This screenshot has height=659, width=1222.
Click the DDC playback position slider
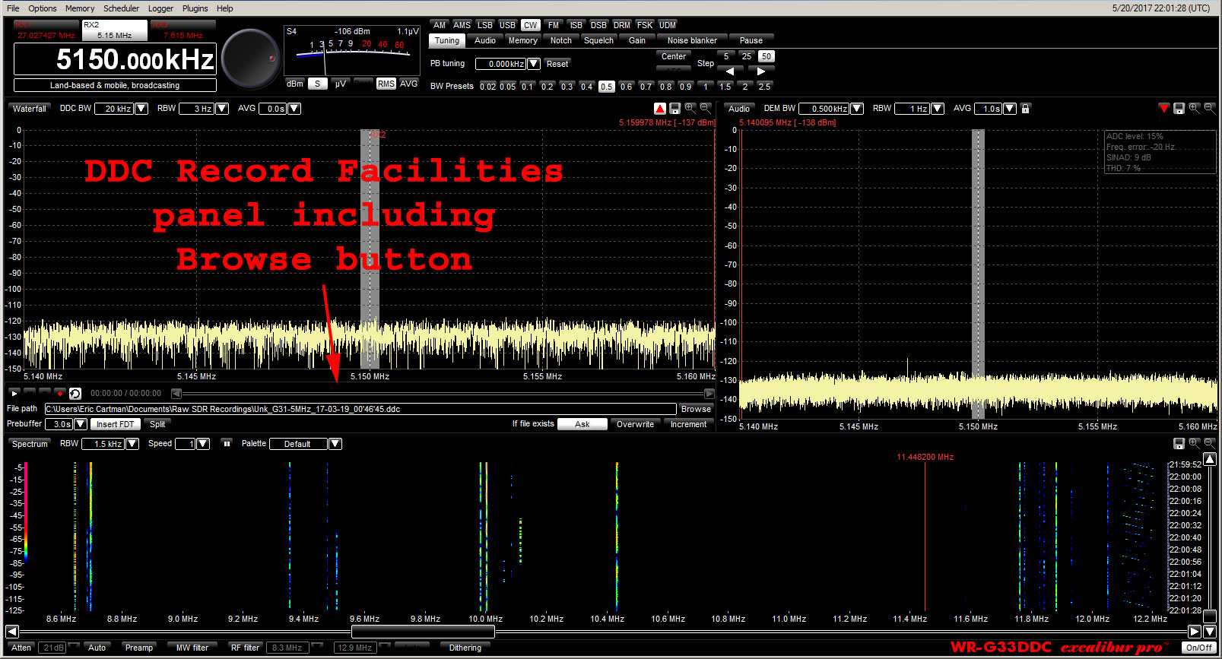click(443, 394)
